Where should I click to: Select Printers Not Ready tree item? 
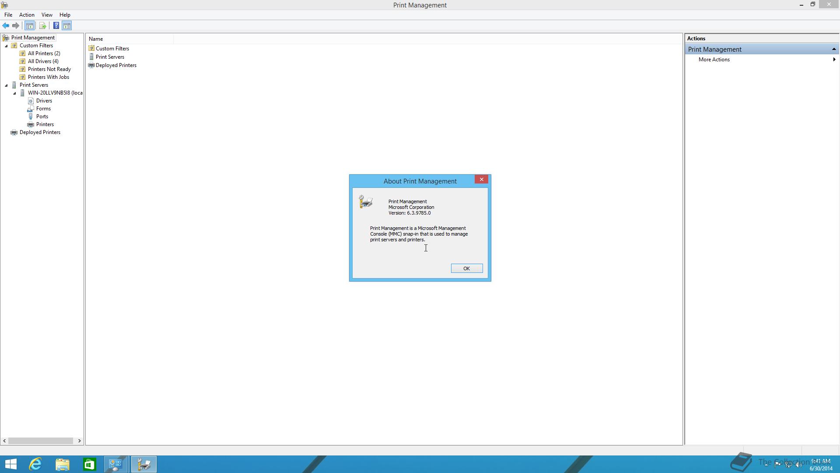point(49,69)
